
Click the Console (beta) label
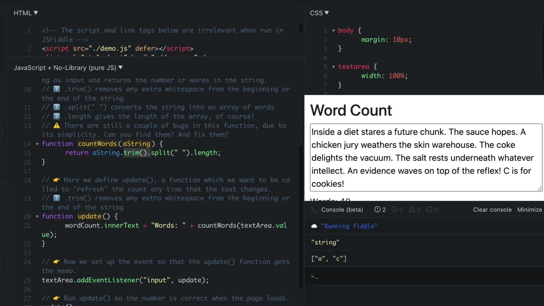coord(342,210)
